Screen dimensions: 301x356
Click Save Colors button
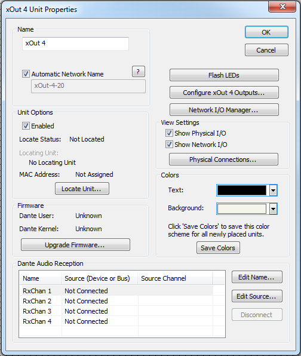pyautogui.click(x=218, y=248)
